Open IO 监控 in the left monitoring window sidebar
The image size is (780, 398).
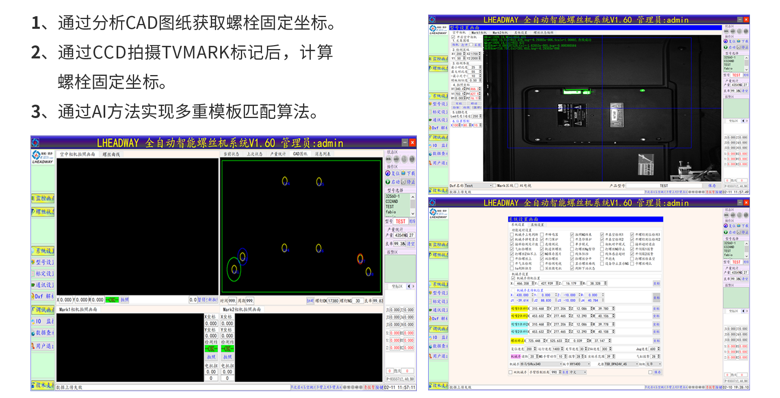(x=43, y=321)
